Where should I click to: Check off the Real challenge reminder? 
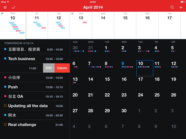point(5,125)
